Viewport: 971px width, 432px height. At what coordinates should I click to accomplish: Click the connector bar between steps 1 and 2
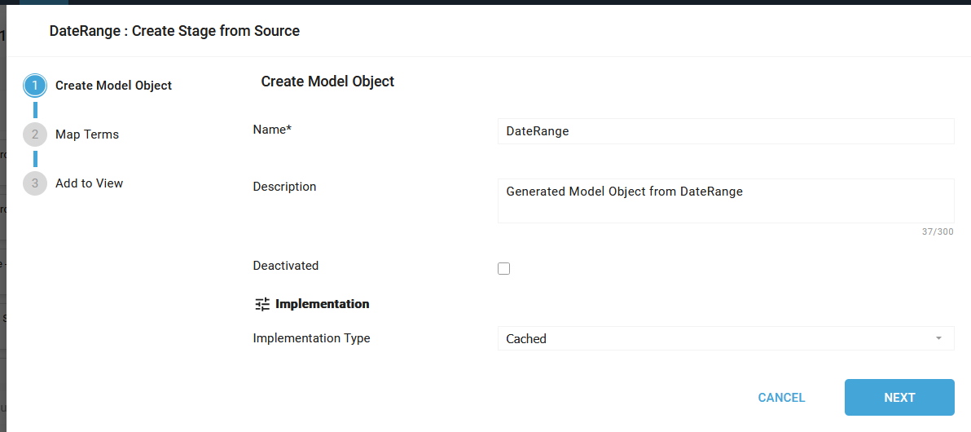tap(35, 110)
